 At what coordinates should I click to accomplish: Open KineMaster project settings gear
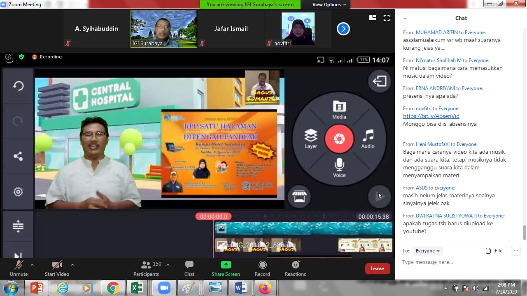click(x=18, y=192)
